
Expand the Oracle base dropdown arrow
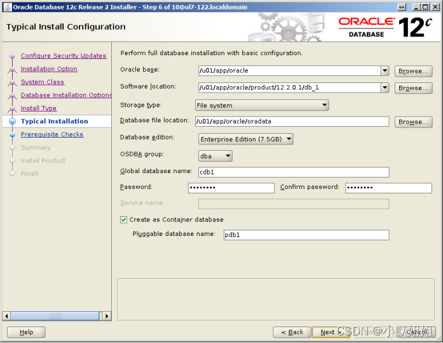pos(385,70)
